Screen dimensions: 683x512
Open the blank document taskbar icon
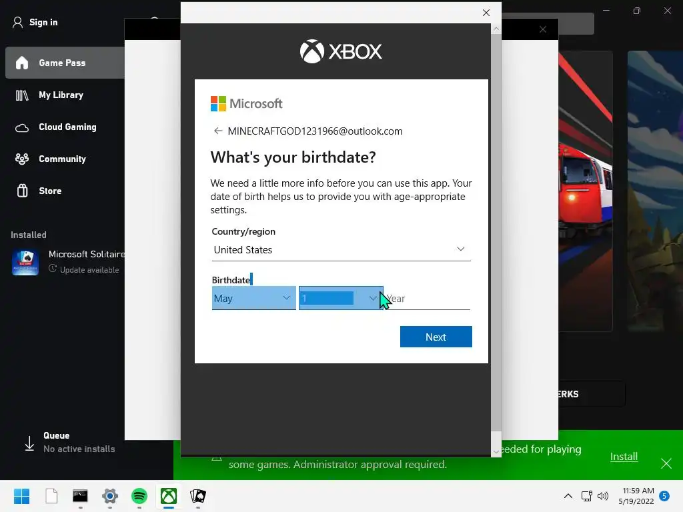(51, 496)
